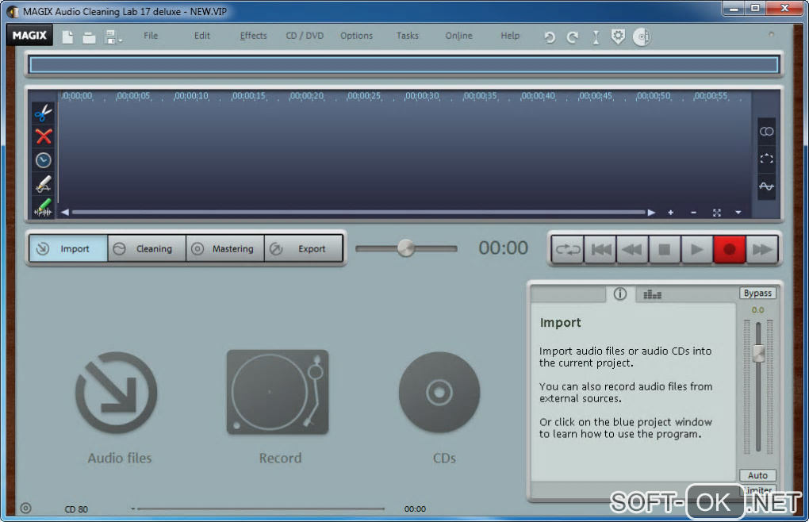Click the dashed selection frame icon
This screenshot has height=522, width=809.
[767, 159]
